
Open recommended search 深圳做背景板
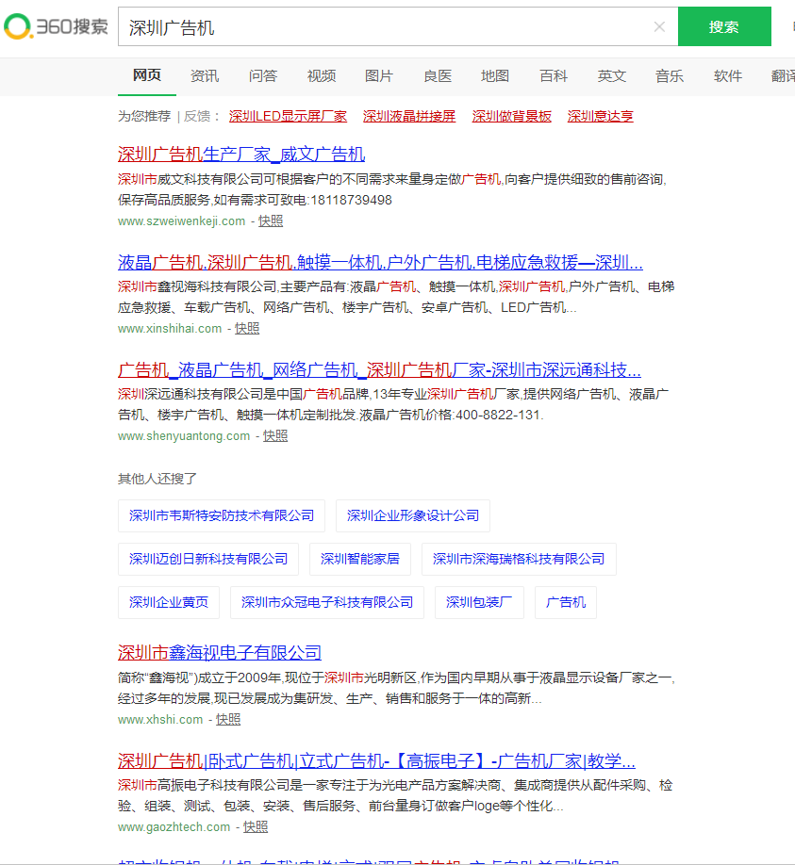tap(512, 117)
